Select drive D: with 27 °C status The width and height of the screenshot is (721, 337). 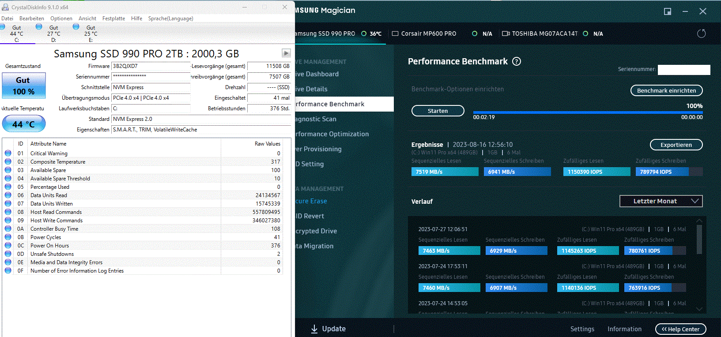click(x=53, y=34)
